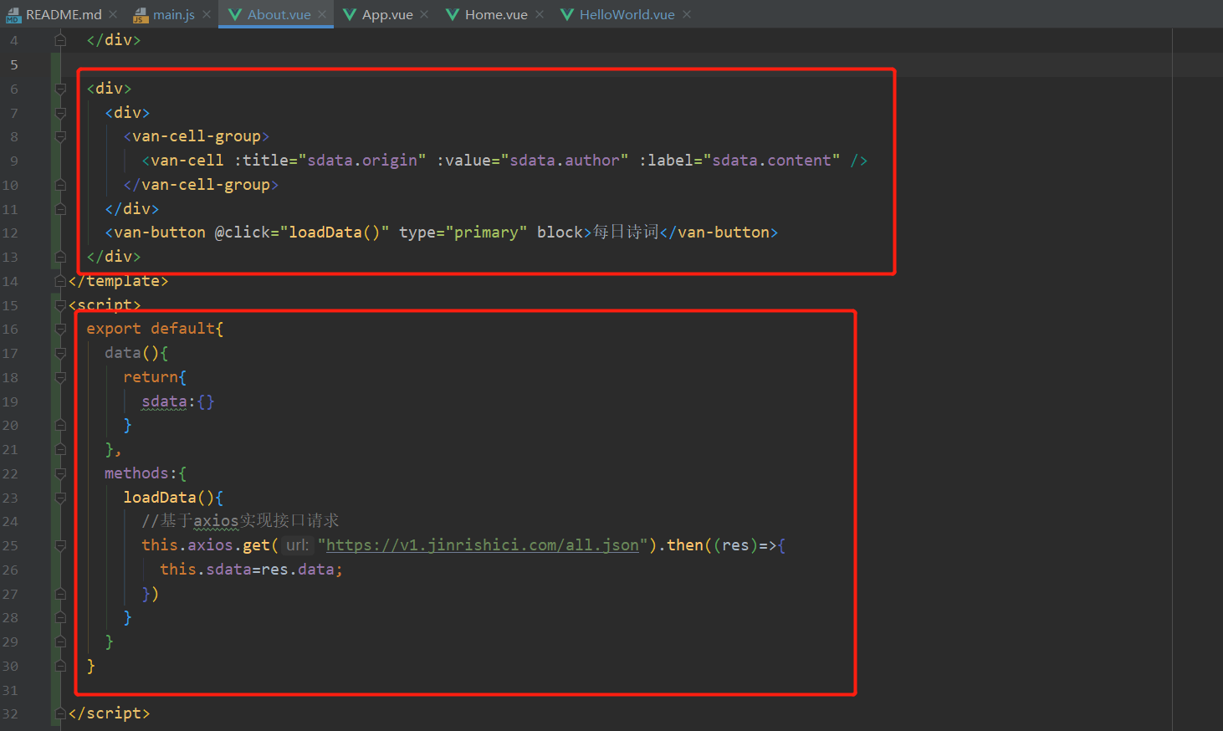The image size is (1223, 731).
Task: Click the closing '</template>' tag
Action: (119, 281)
